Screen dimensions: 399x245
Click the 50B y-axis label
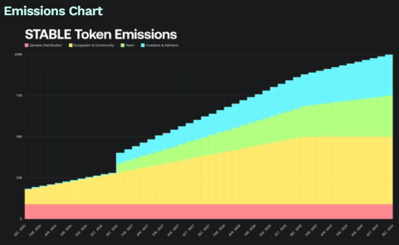(19, 137)
